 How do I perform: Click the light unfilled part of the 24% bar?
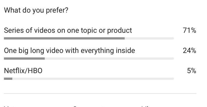109,59
